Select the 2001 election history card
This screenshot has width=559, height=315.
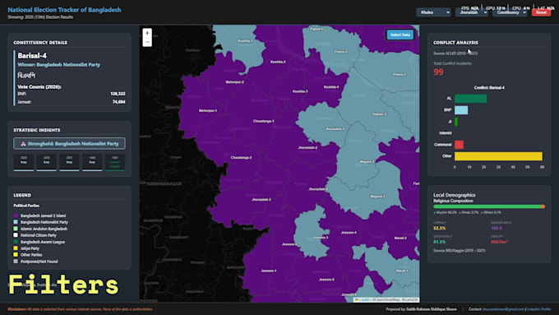click(69, 162)
